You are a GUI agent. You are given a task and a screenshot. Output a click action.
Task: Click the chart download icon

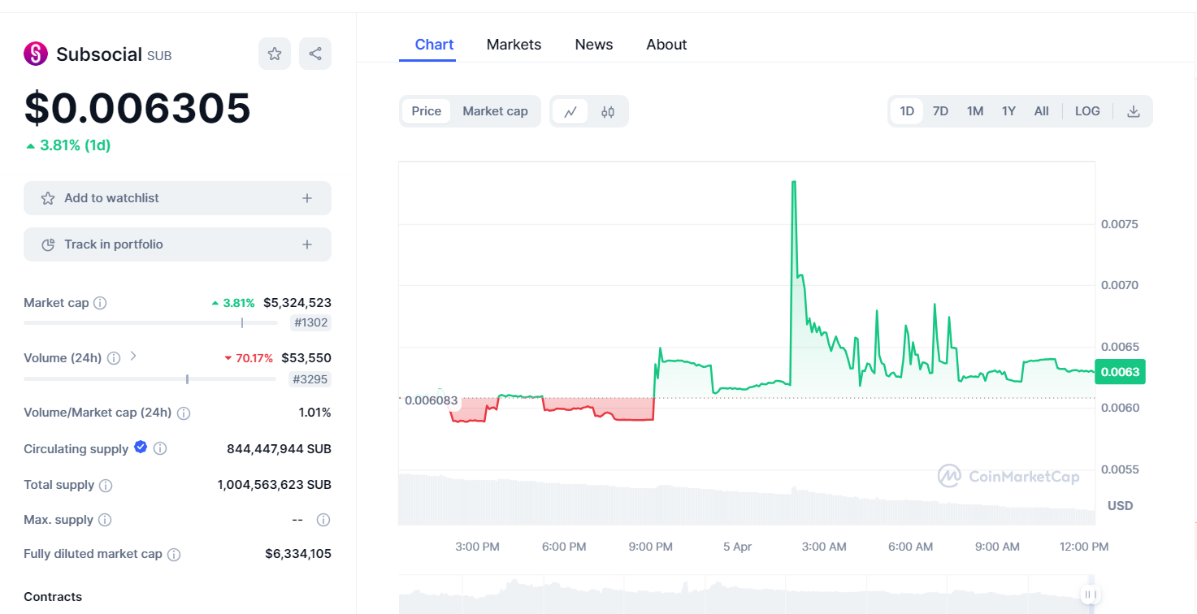pyautogui.click(x=1133, y=110)
